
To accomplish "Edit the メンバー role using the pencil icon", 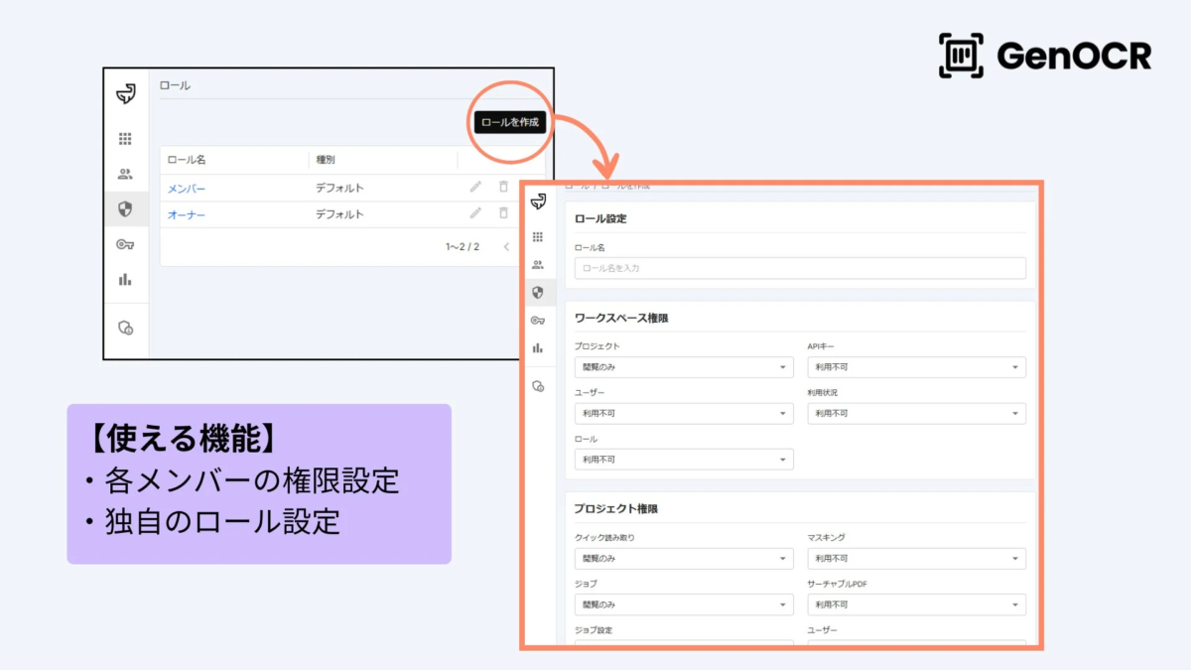I will point(475,187).
